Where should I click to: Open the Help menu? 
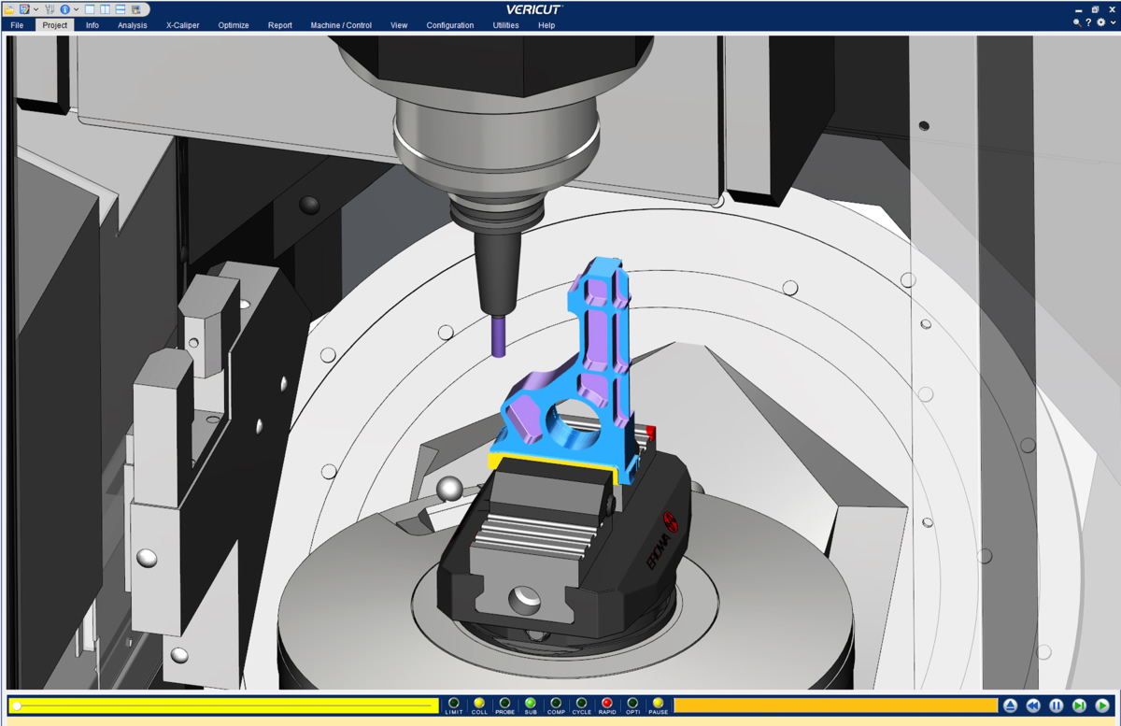[546, 25]
